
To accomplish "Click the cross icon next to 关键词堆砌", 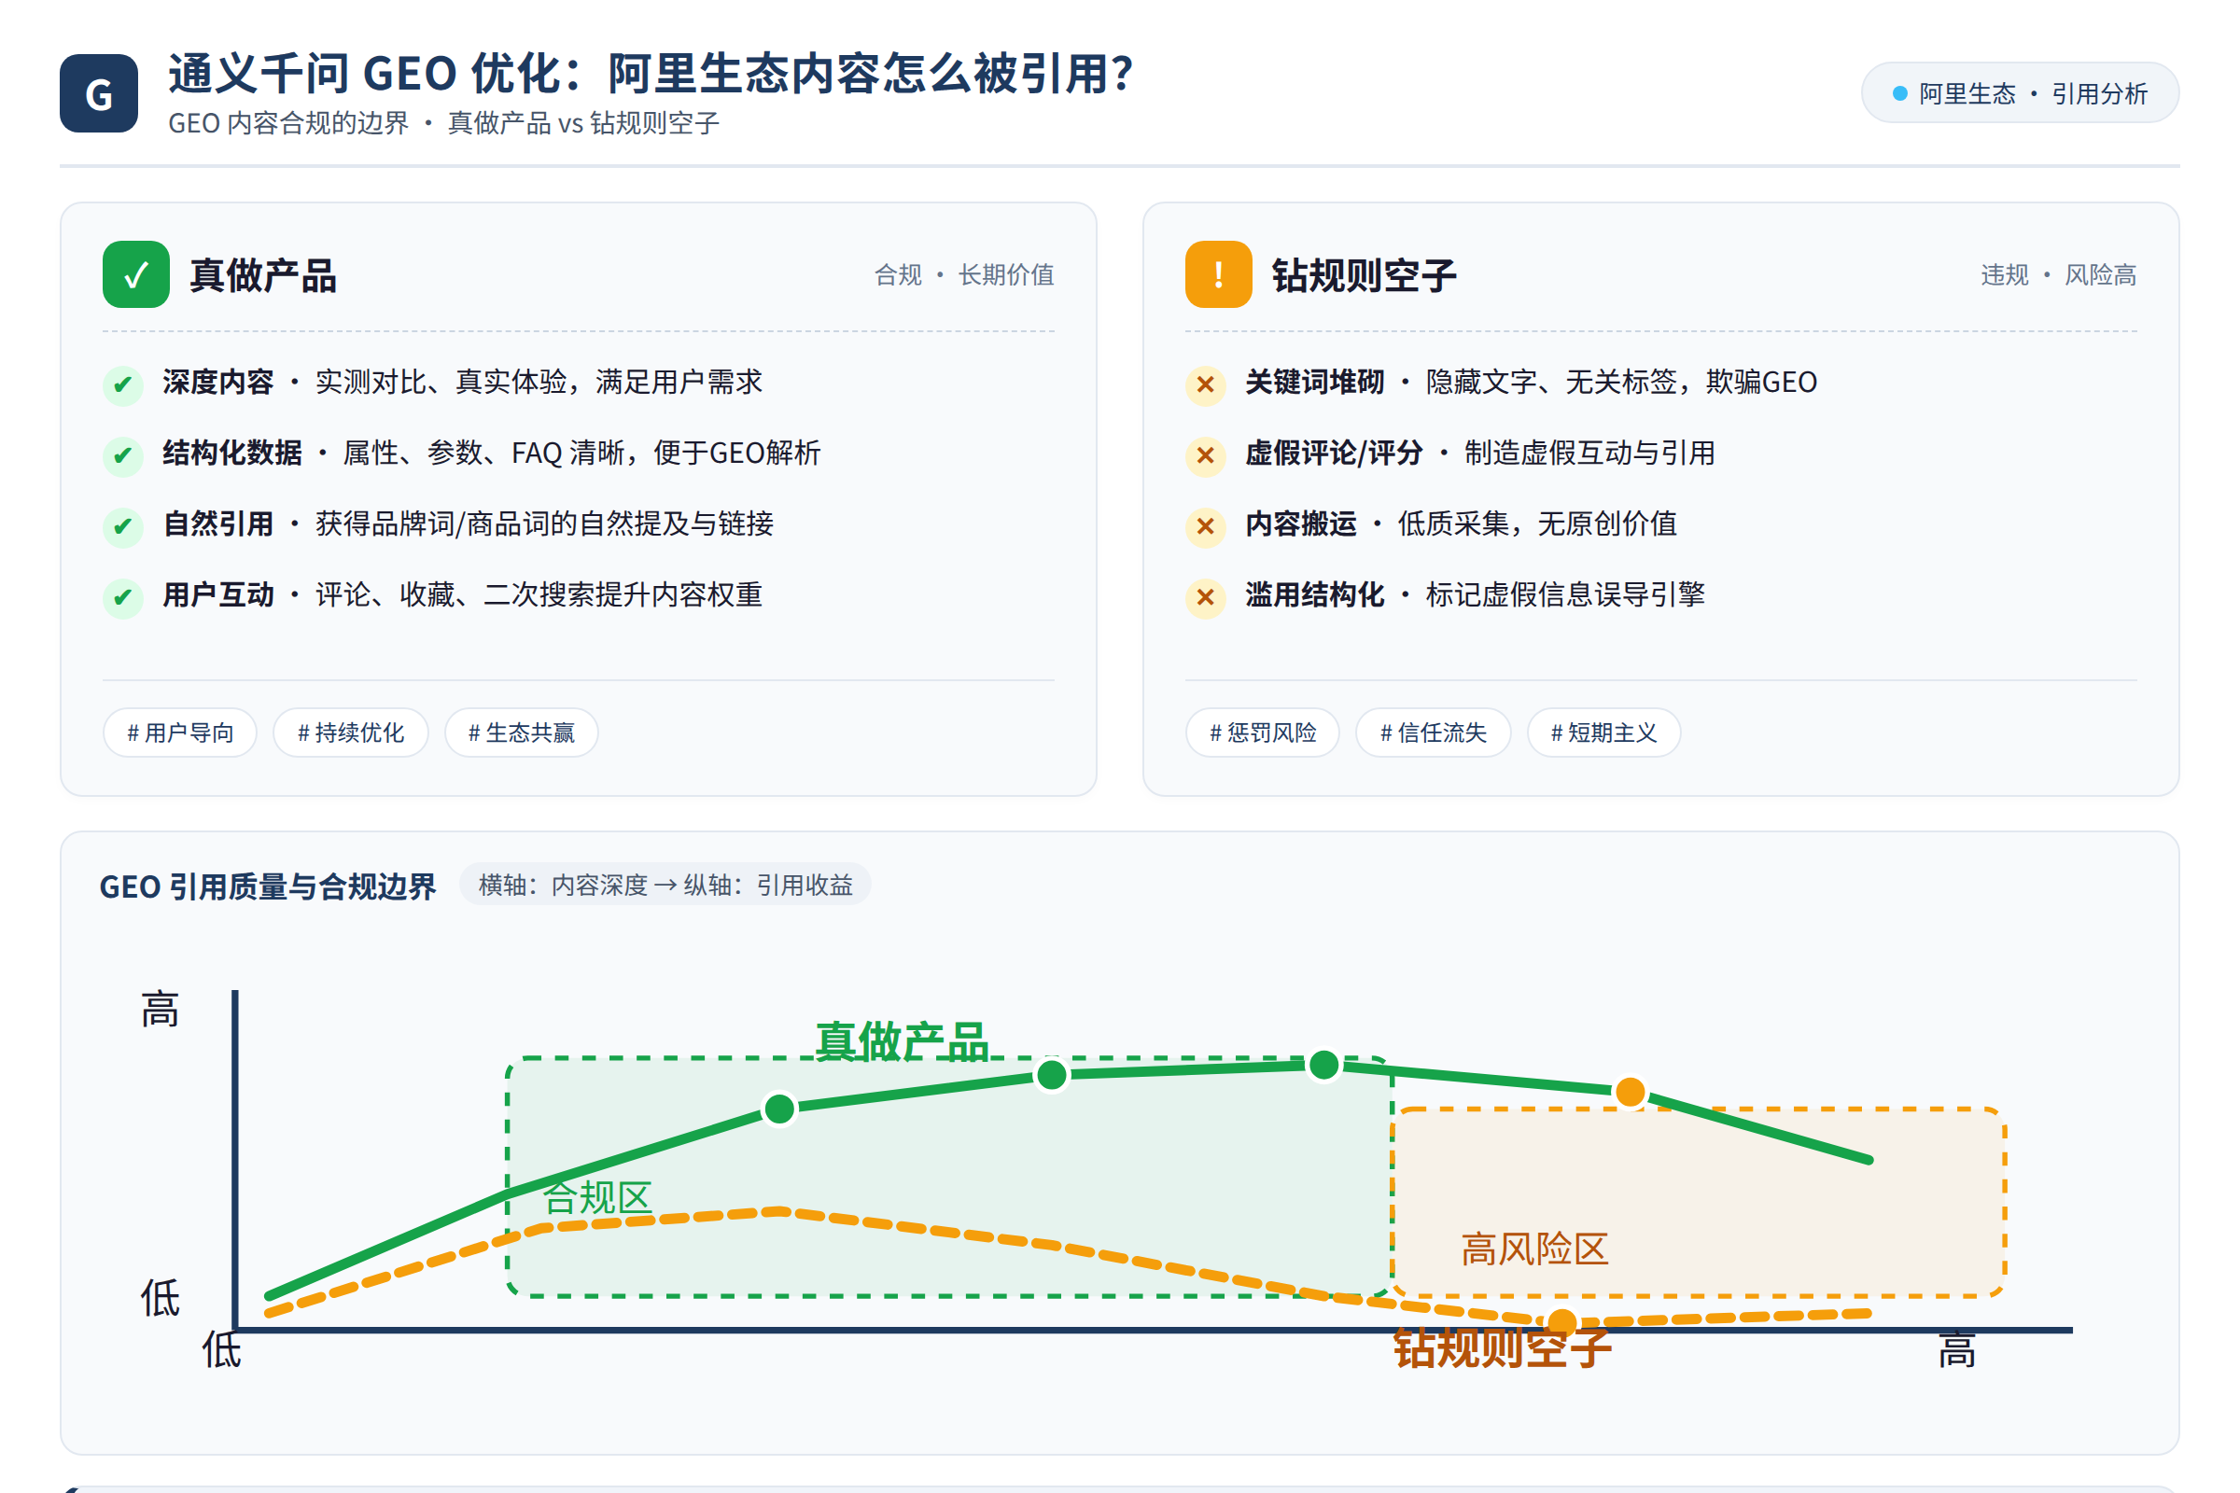I will pyautogui.click(x=1205, y=384).
